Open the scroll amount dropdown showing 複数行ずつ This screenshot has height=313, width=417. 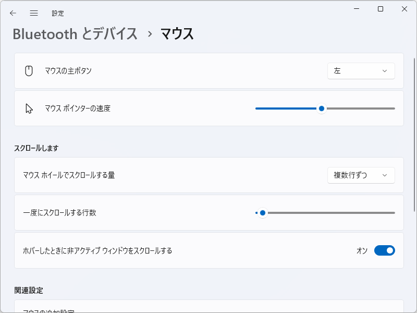tap(361, 175)
